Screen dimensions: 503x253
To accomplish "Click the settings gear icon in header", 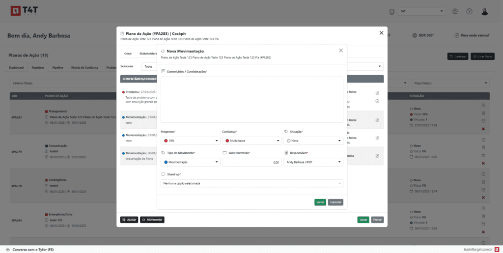I will click(x=455, y=11).
